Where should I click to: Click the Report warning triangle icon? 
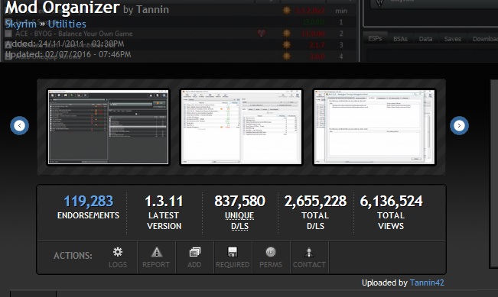point(156,252)
